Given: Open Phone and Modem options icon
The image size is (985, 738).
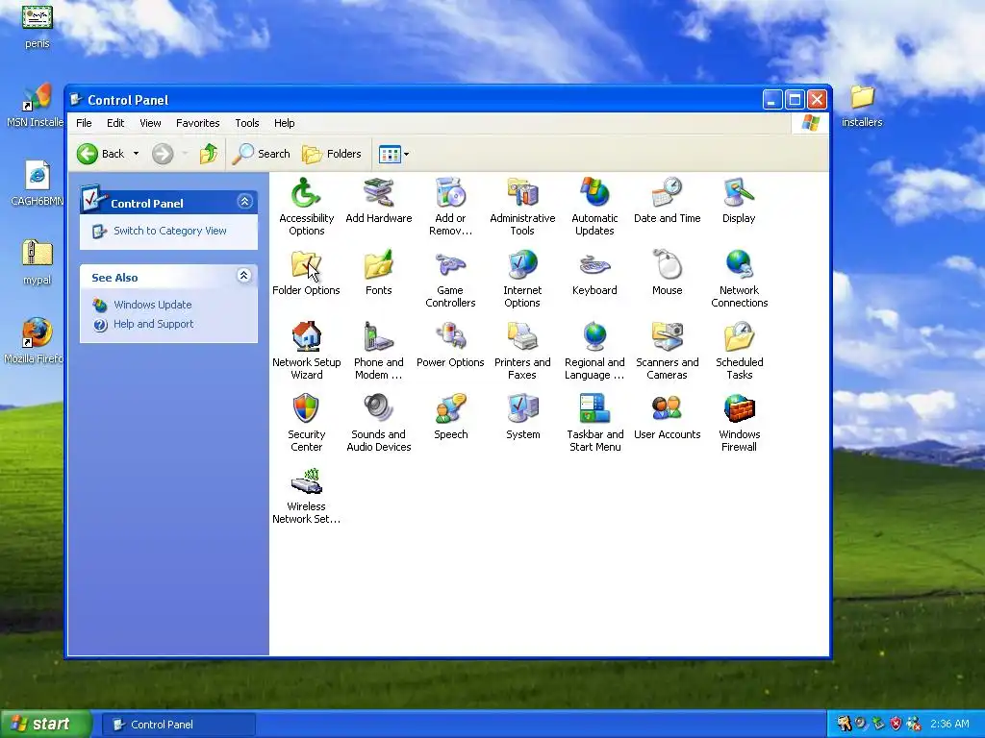Looking at the screenshot, I should click(378, 350).
